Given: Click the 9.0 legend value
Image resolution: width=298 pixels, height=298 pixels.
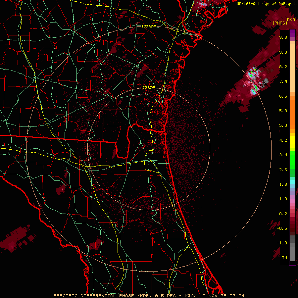Looking at the screenshot, I should (x=283, y=52).
